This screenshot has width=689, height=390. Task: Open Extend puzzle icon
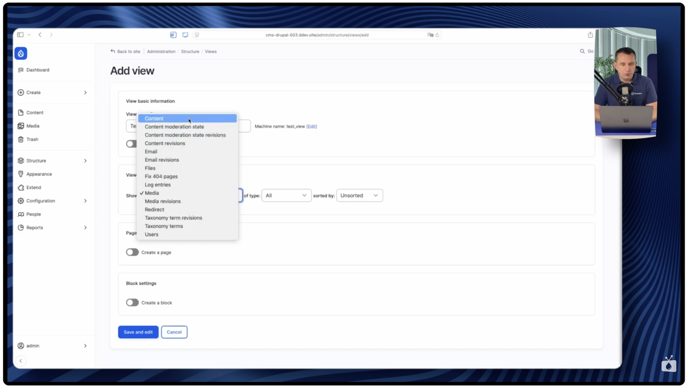pyautogui.click(x=21, y=188)
